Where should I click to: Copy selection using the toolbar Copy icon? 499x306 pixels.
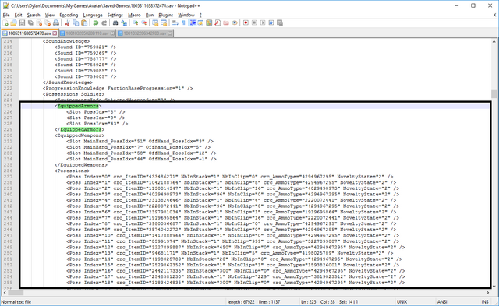tap(76, 23)
